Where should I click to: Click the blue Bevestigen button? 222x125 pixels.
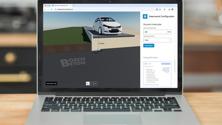coord(149,45)
